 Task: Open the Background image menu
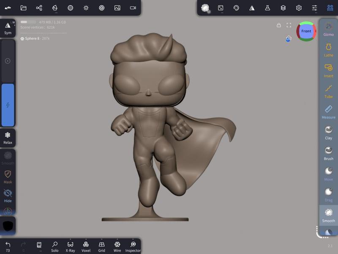point(117,8)
